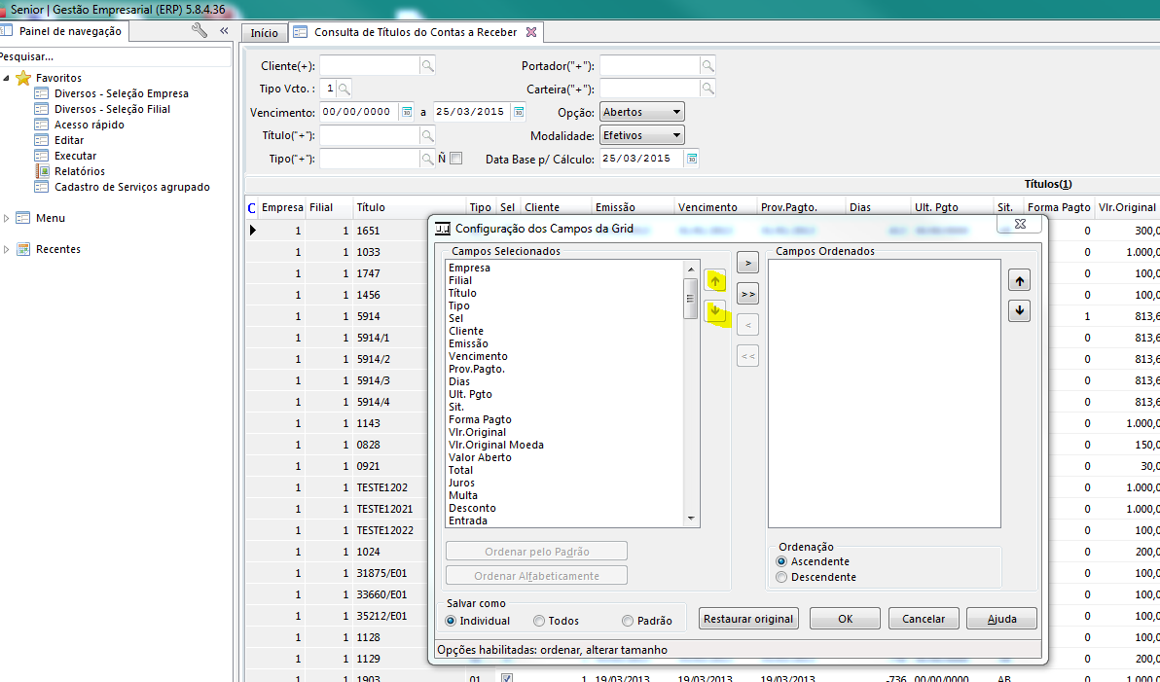Select Vencimento in the Campos Selecionados list
The height and width of the screenshot is (682, 1160).
(x=477, y=356)
